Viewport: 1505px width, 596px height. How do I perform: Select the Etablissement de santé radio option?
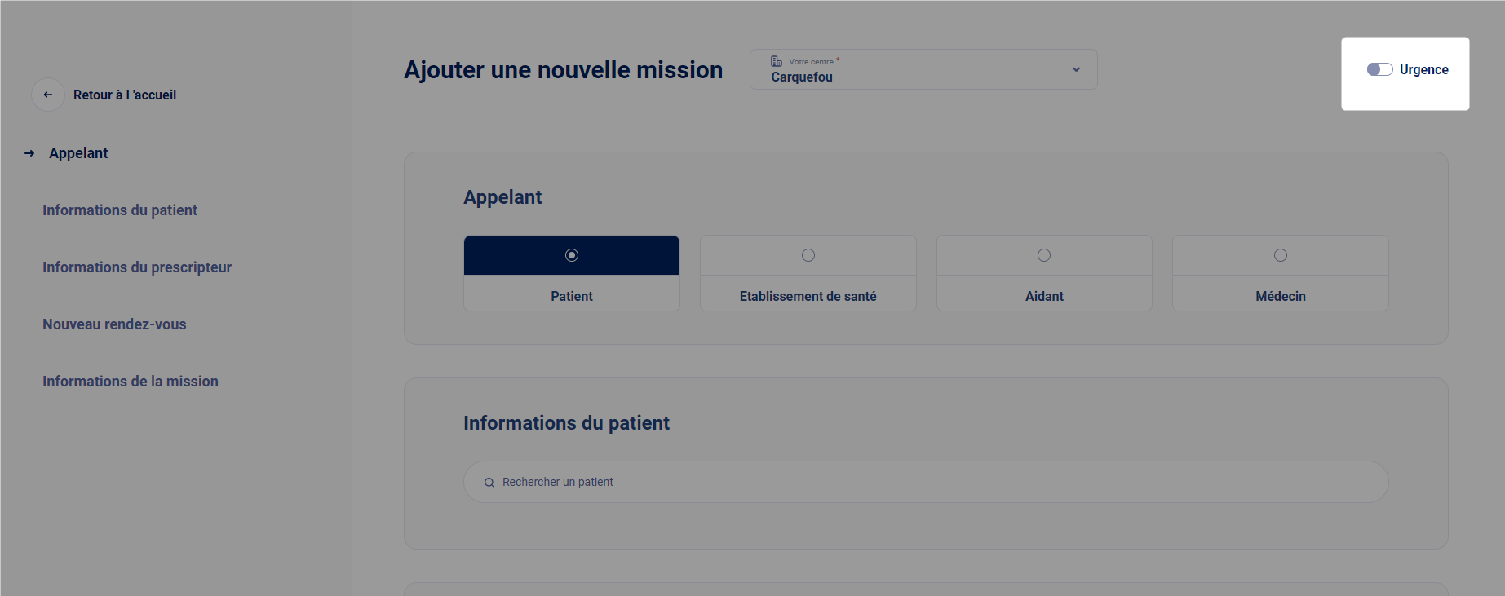(x=808, y=255)
